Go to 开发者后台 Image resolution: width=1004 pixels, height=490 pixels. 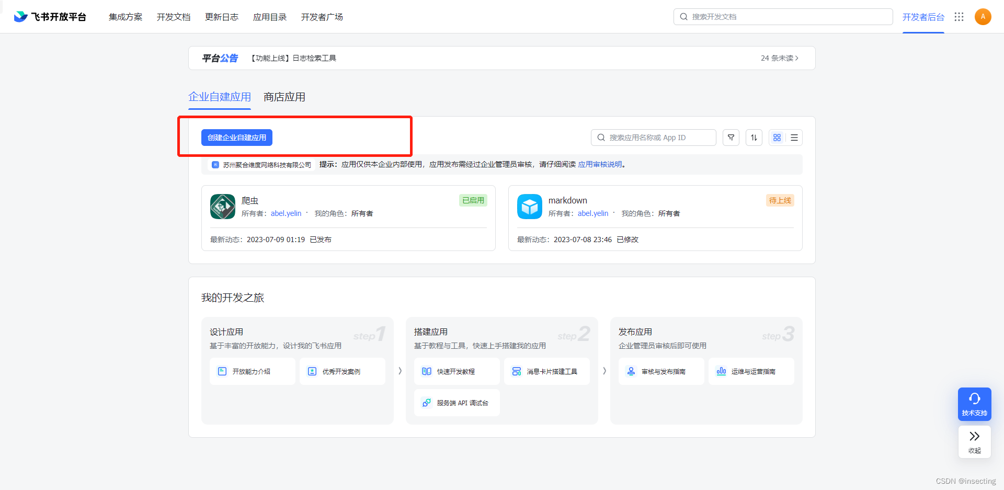pyautogui.click(x=923, y=17)
